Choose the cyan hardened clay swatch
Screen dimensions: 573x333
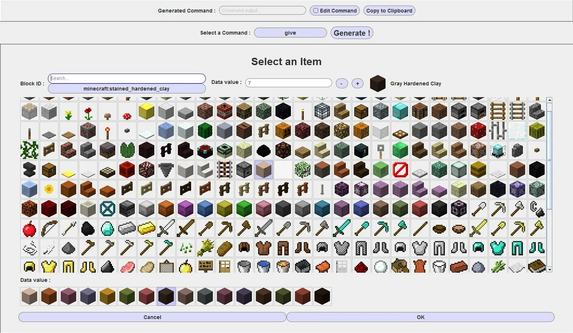[205, 296]
